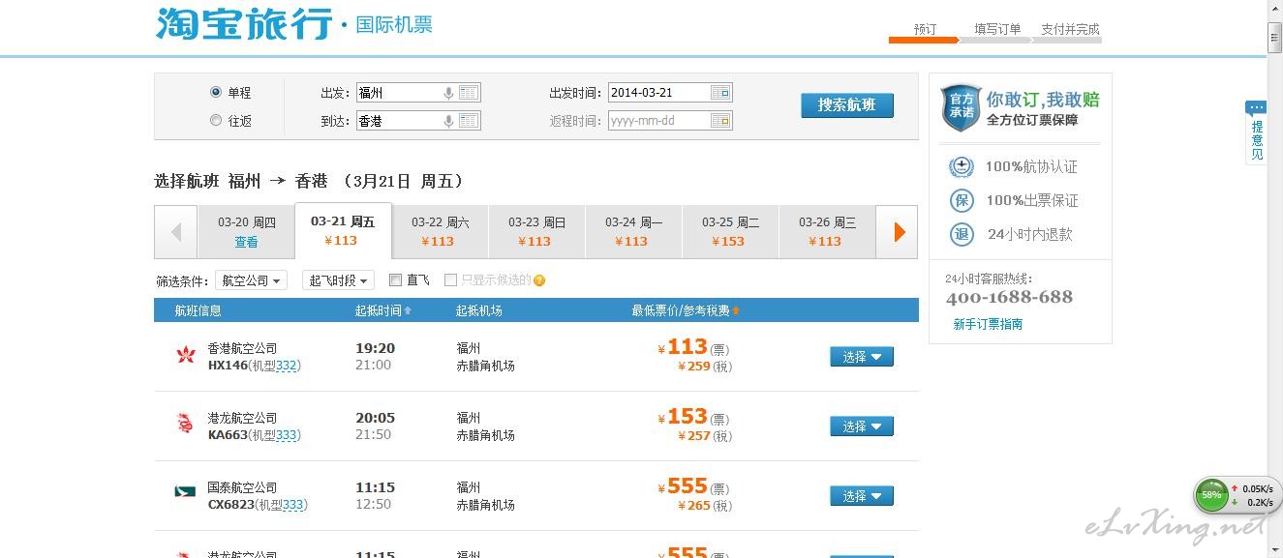The width and height of the screenshot is (1283, 558).
Task: Click next dates orange right arrow
Action: point(899,232)
